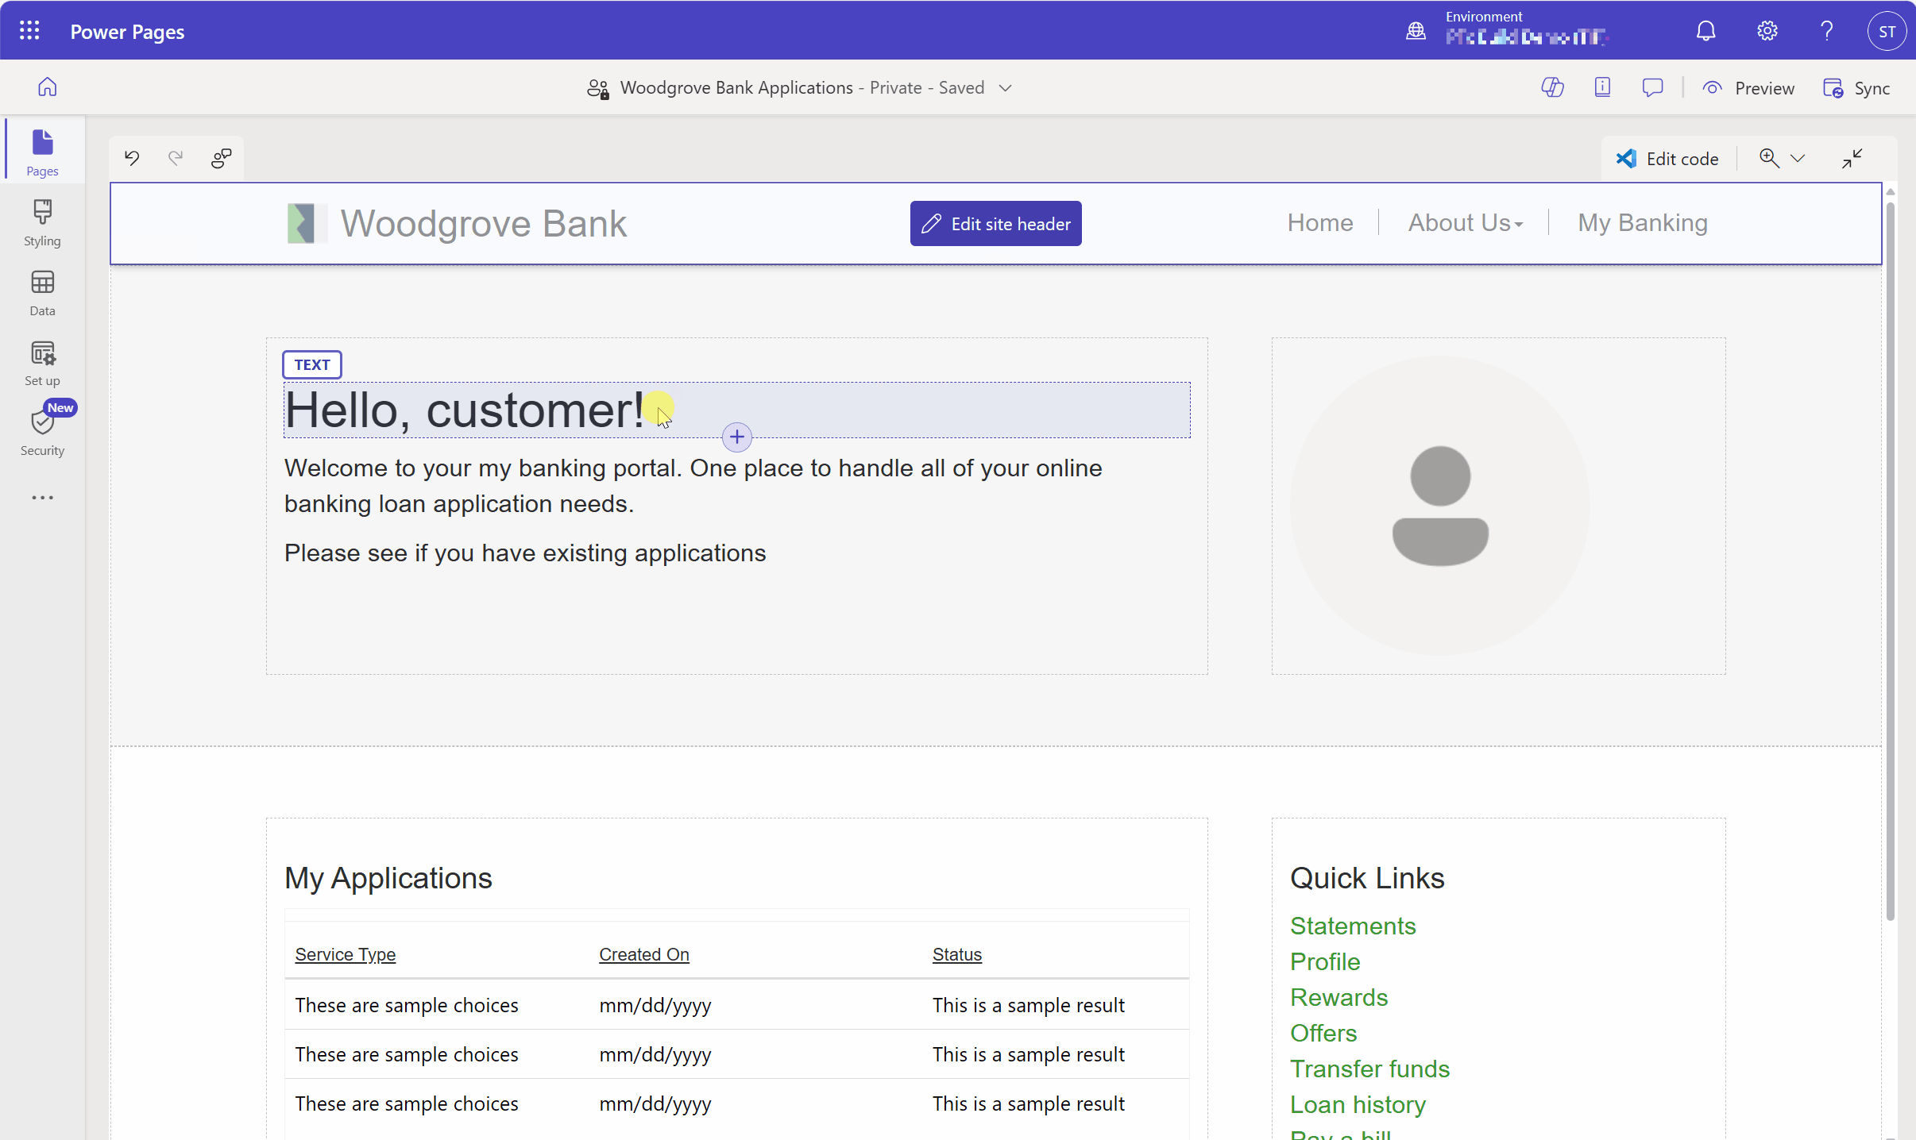Open the app launcher waffle icon

[29, 31]
